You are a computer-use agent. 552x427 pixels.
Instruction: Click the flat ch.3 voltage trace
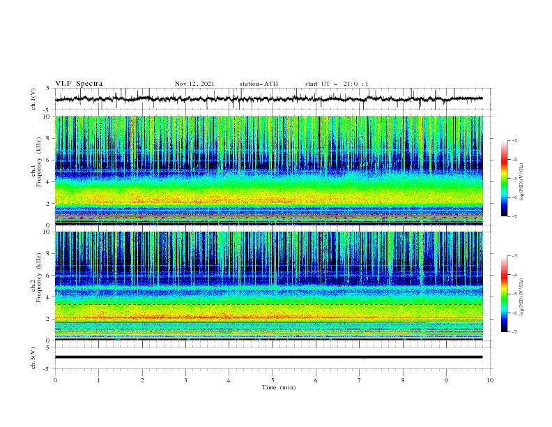268,357
